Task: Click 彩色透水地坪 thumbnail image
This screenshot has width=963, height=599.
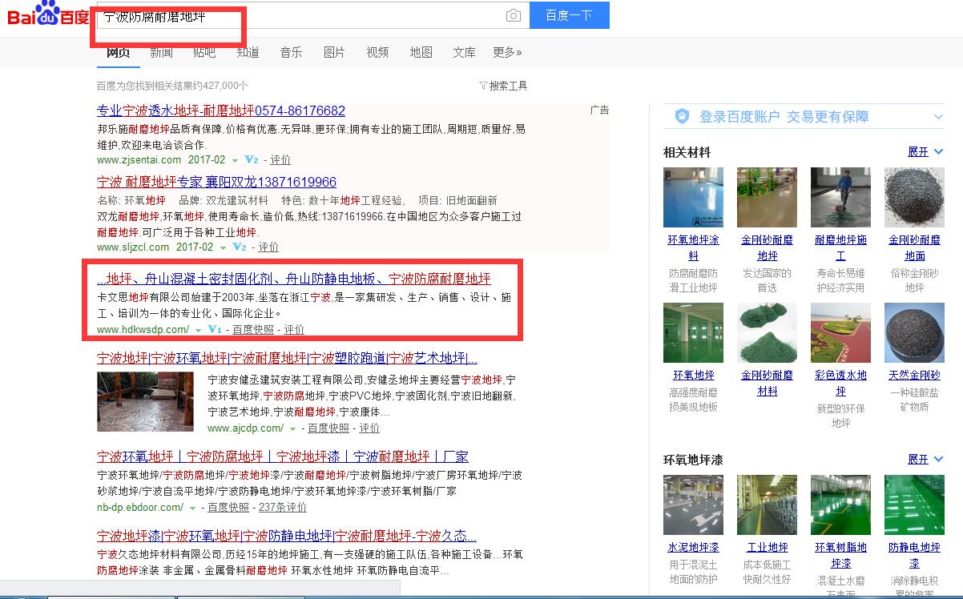Action: [x=840, y=332]
